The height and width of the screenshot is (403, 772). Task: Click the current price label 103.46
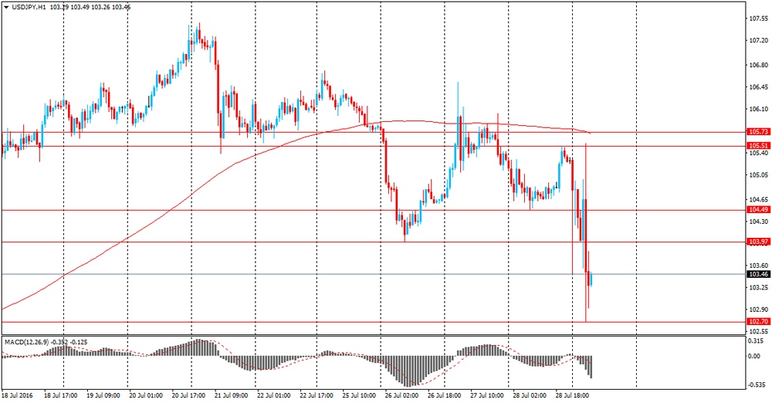tap(758, 274)
